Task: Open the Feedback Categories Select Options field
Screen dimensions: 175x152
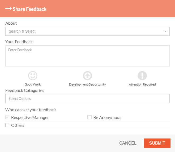Action: tap(87, 99)
